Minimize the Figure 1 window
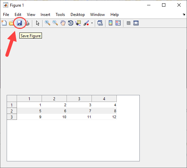The height and width of the screenshot is (168, 187). pyautogui.click(x=149, y=5)
